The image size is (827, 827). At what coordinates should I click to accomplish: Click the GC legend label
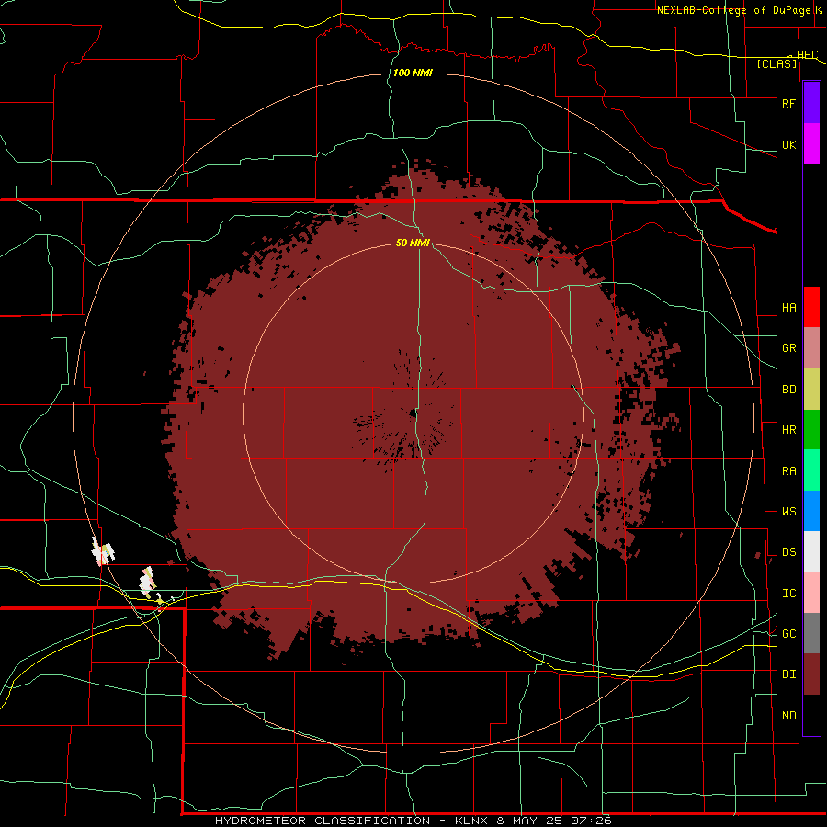pyautogui.click(x=788, y=634)
